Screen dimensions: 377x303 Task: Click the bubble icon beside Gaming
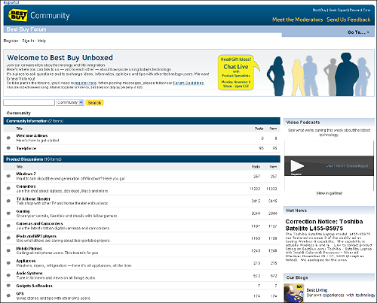pyautogui.click(x=8, y=214)
